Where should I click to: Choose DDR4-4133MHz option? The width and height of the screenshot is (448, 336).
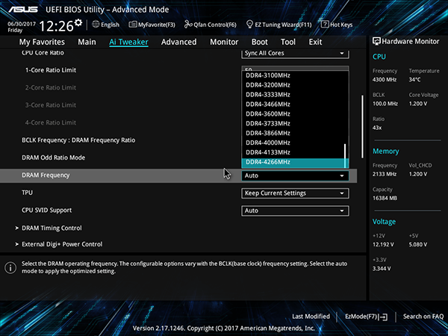(x=293, y=152)
